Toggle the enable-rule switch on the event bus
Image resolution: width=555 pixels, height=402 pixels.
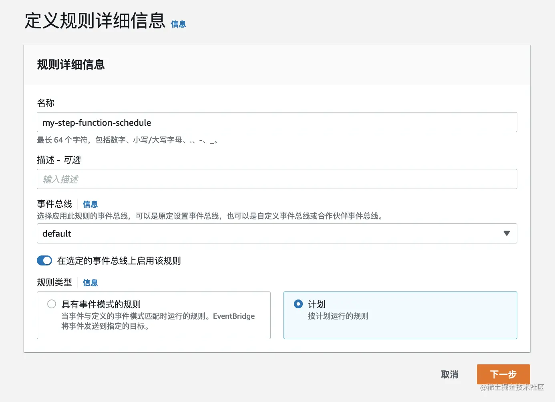44,261
